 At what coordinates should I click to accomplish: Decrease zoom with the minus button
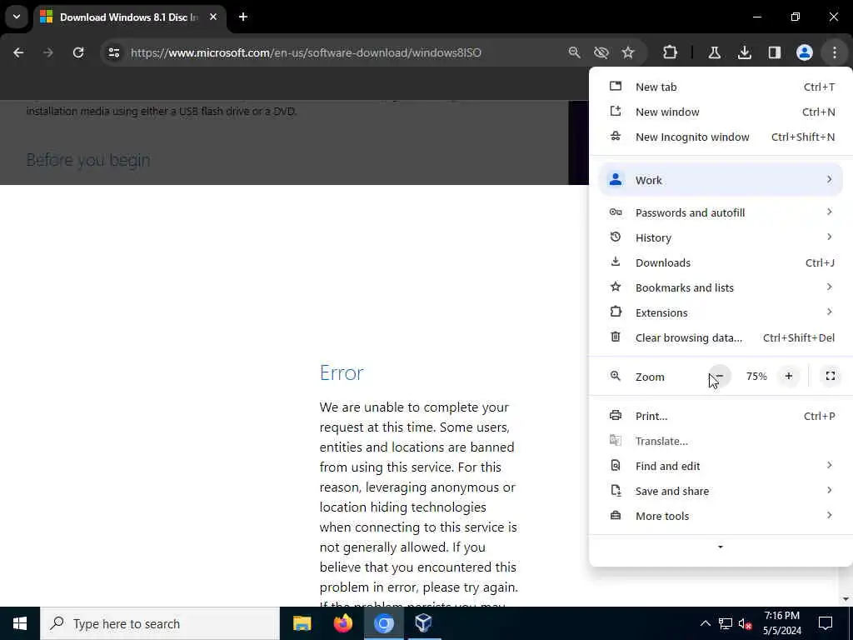point(720,376)
